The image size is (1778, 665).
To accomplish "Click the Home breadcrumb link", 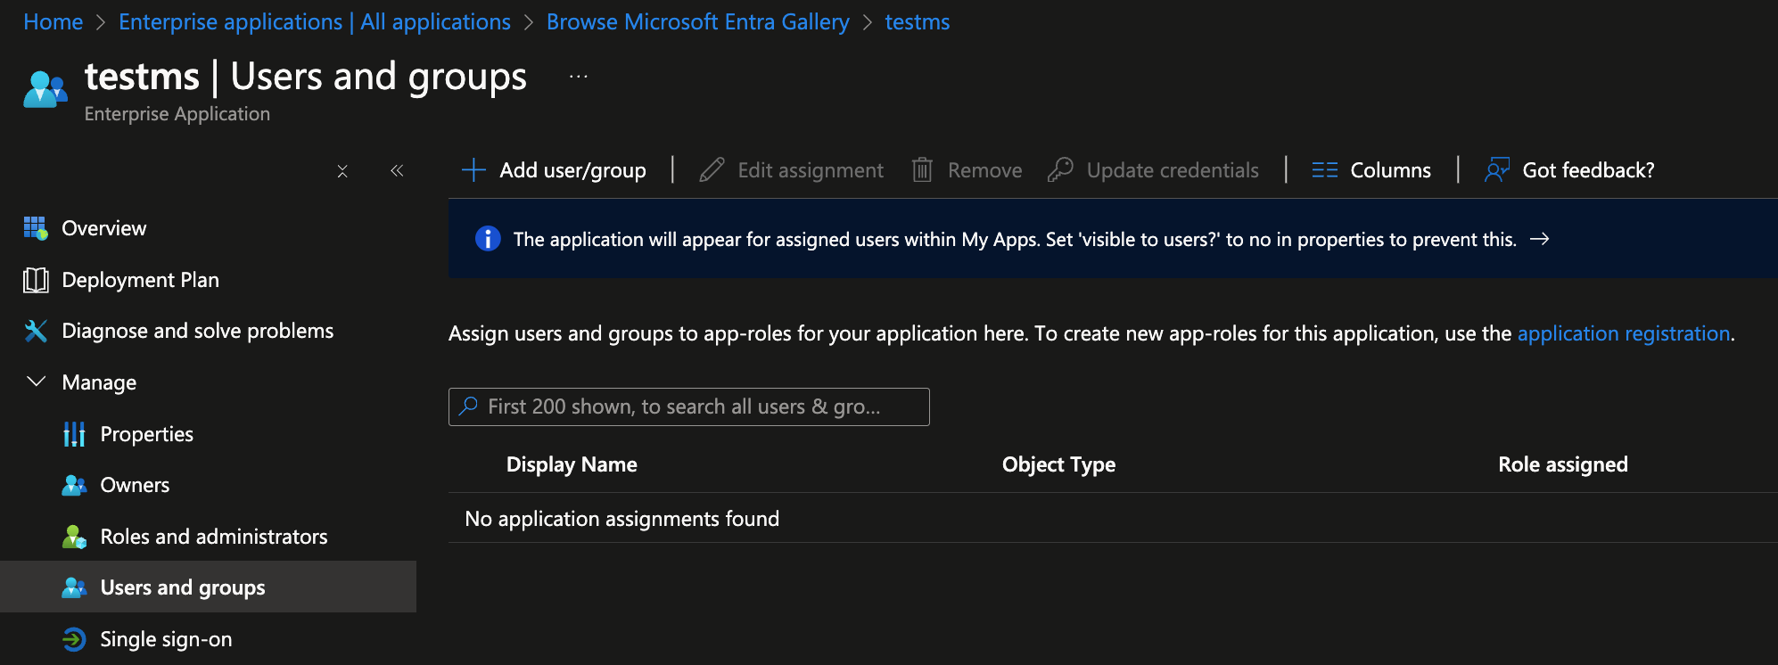I will tap(53, 22).
